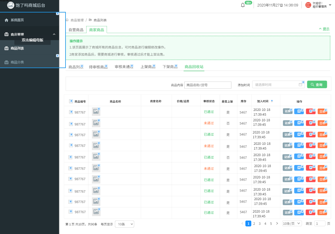Click the breadcrumb home icon before 商品管理

click(x=67, y=20)
